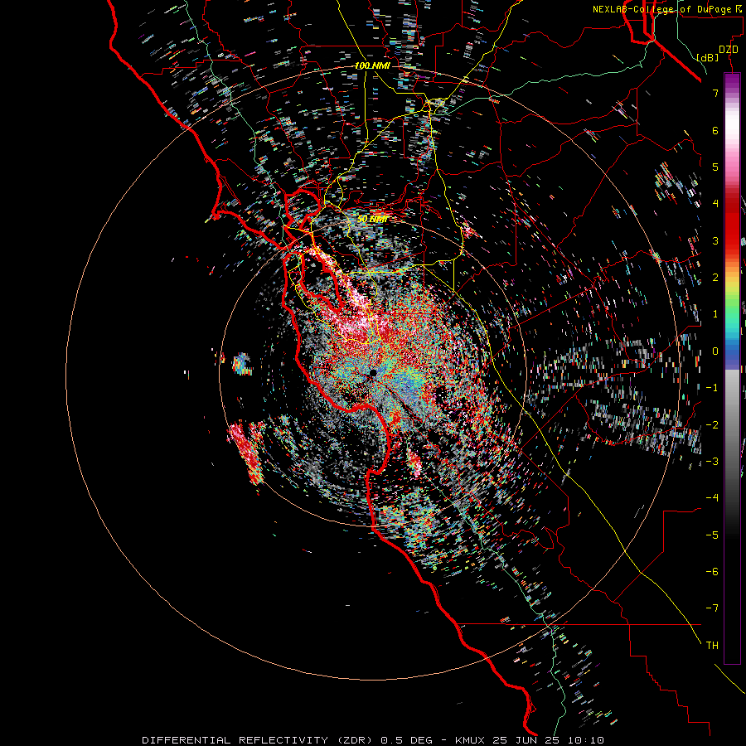Click the black radar site dot at center
The height and width of the screenshot is (746, 746).
pos(374,373)
